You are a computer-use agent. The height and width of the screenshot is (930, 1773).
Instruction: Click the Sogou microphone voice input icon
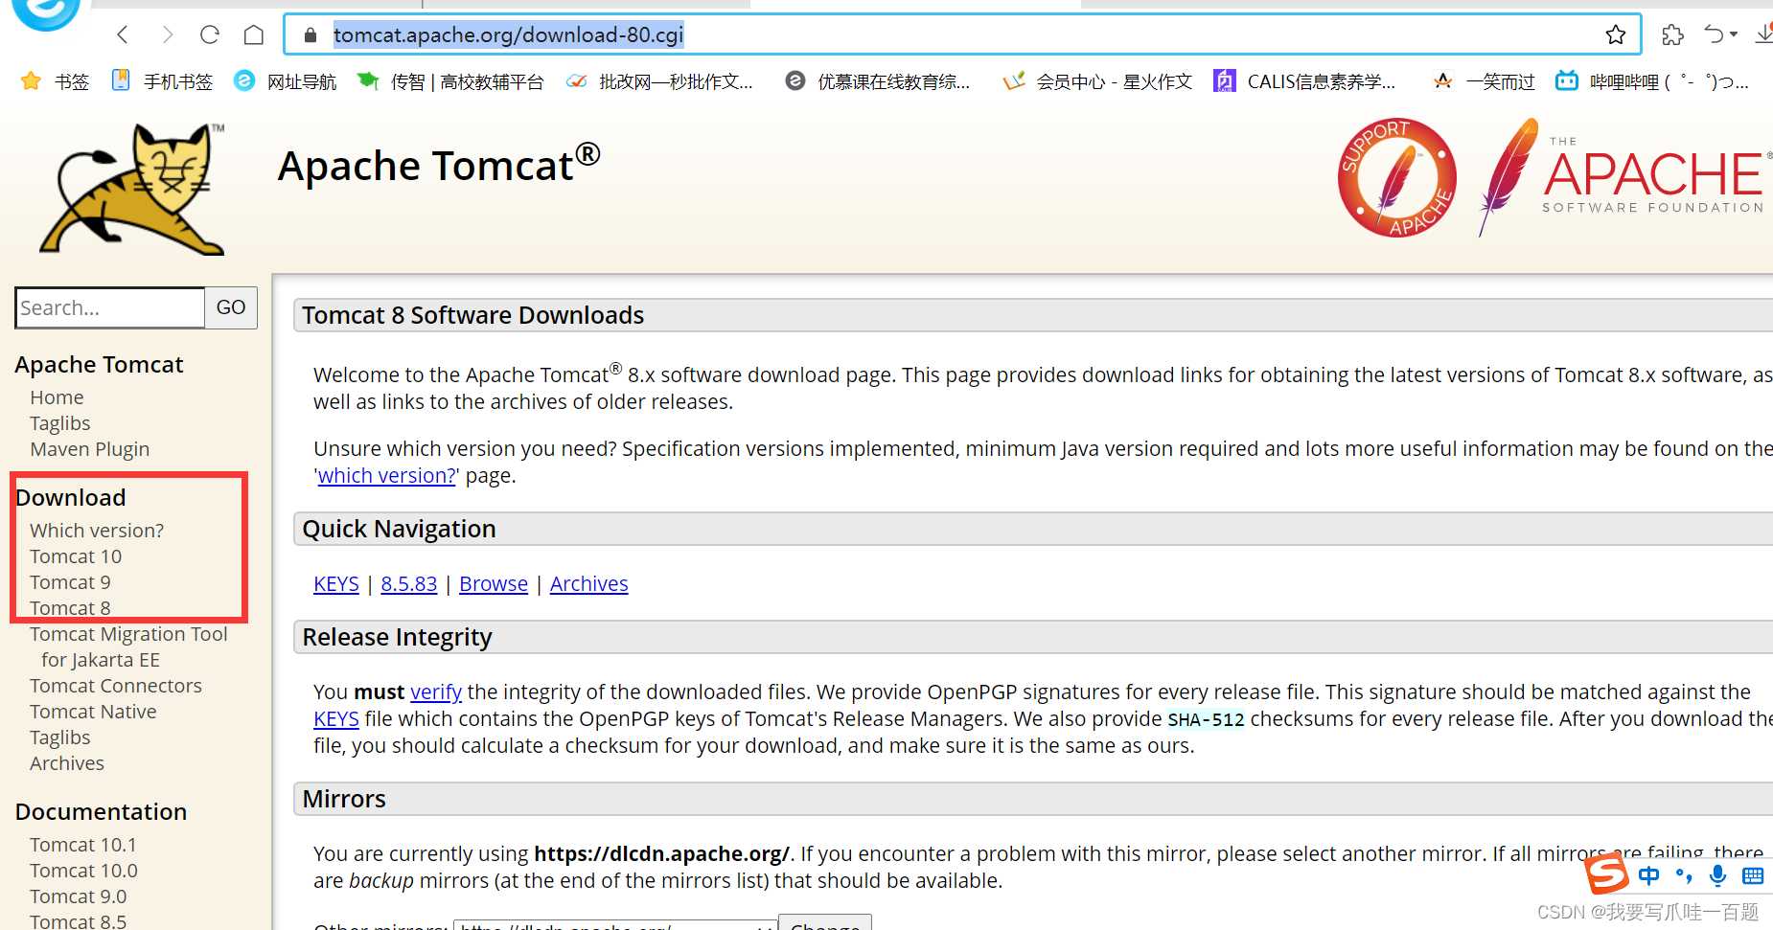click(1717, 875)
